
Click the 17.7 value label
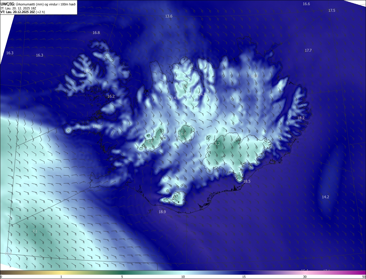(308, 50)
